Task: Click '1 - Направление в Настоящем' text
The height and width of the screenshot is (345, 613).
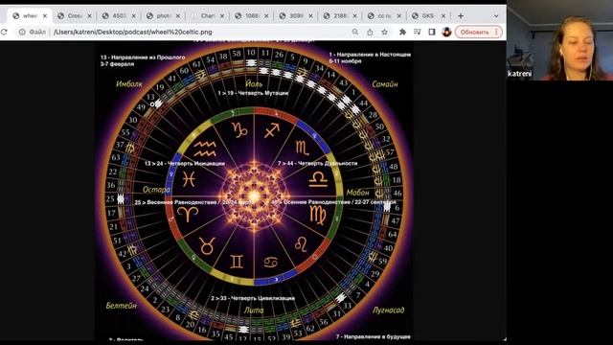Action: [370, 55]
